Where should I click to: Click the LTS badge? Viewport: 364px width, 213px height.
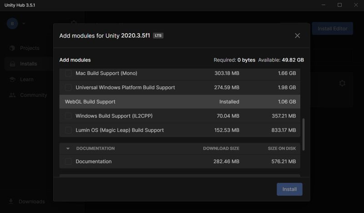click(x=158, y=36)
